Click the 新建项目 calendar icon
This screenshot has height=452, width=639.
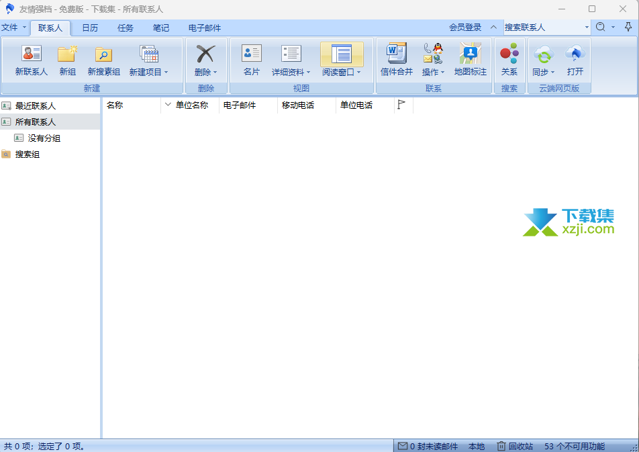(149, 54)
